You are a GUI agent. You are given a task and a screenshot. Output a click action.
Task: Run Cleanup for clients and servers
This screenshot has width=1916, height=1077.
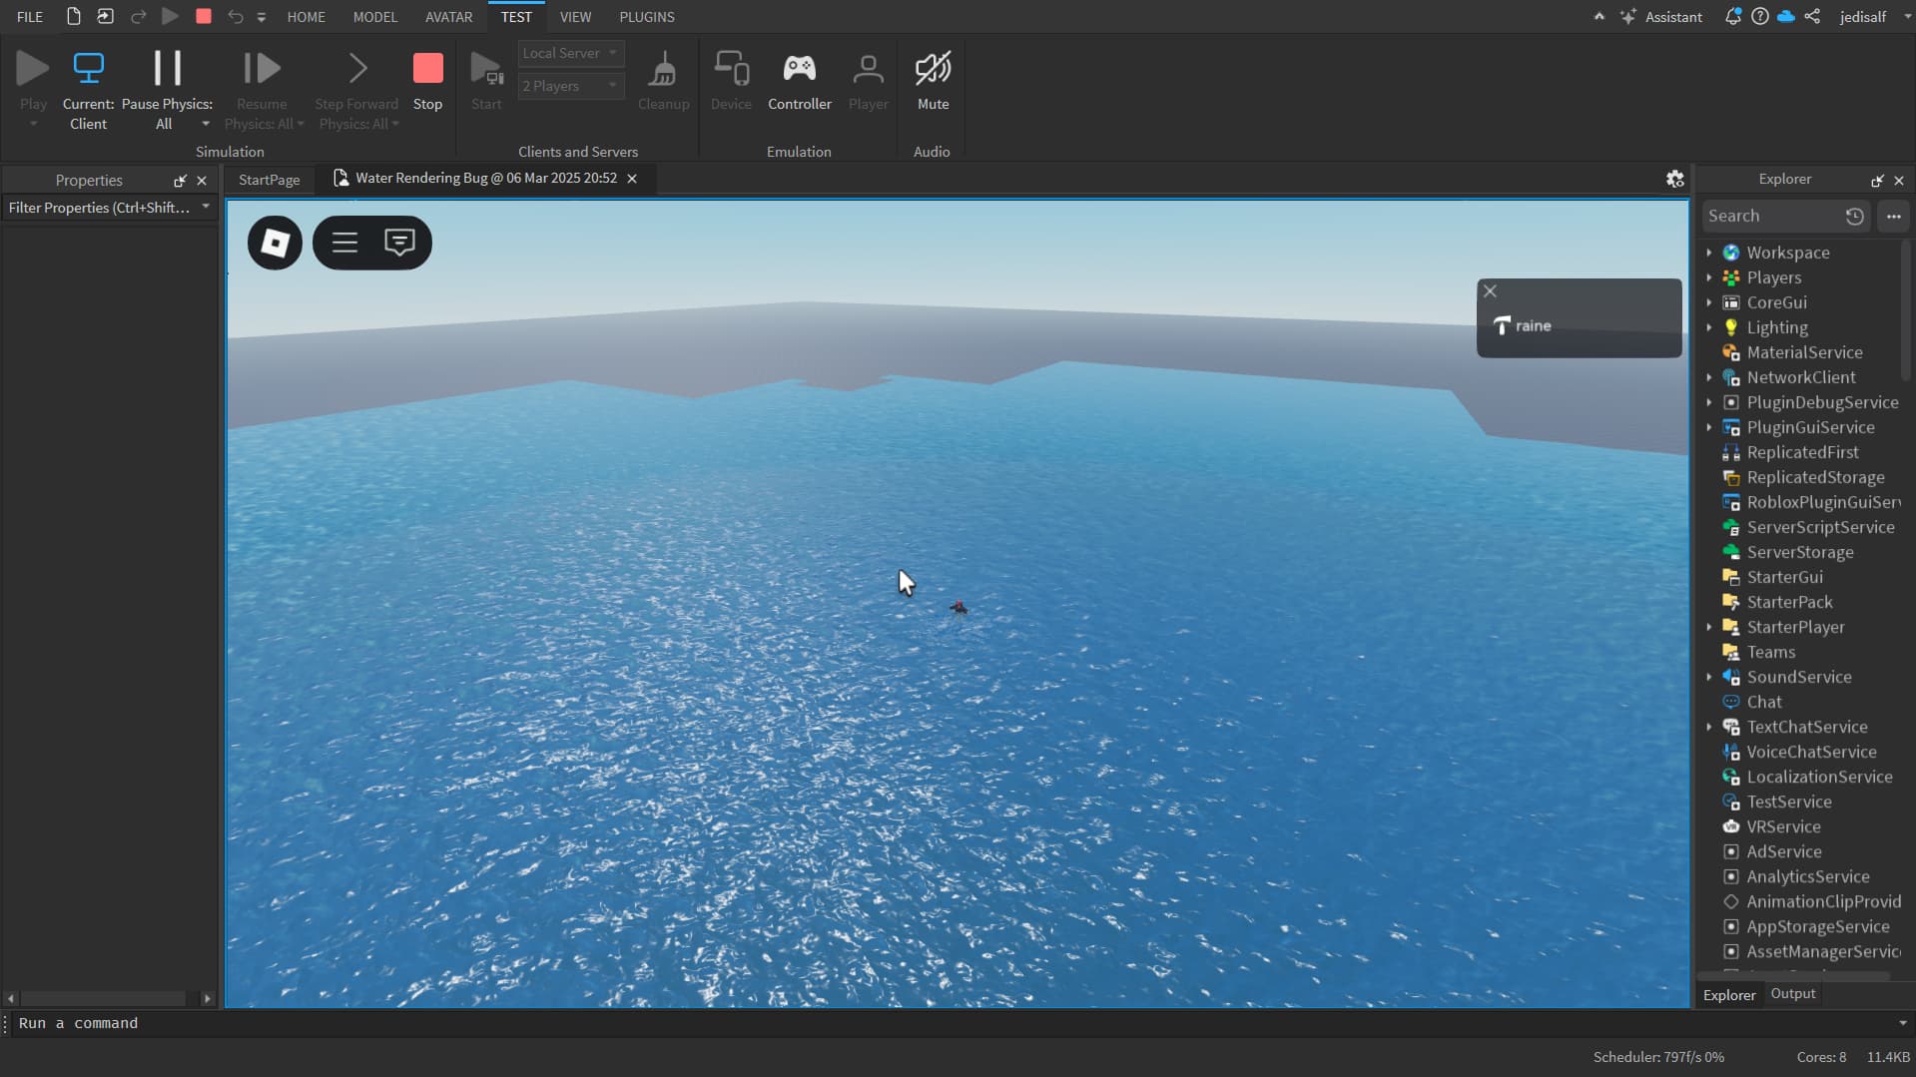663,78
